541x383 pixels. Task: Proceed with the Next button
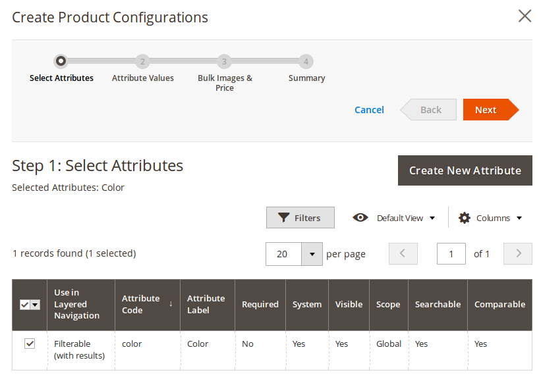[x=491, y=110]
